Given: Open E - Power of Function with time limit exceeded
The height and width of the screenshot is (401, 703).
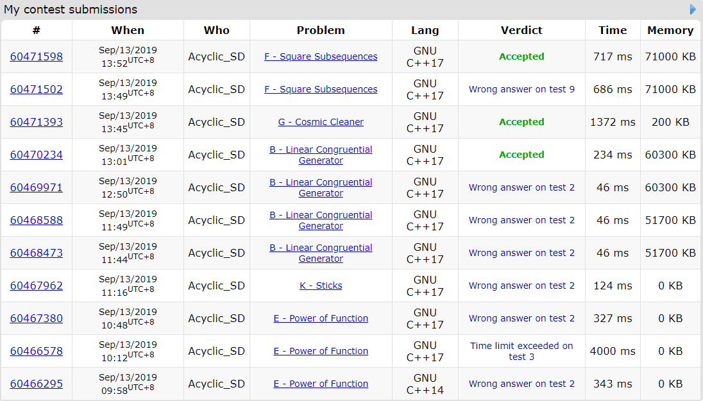Looking at the screenshot, I should 321,351.
